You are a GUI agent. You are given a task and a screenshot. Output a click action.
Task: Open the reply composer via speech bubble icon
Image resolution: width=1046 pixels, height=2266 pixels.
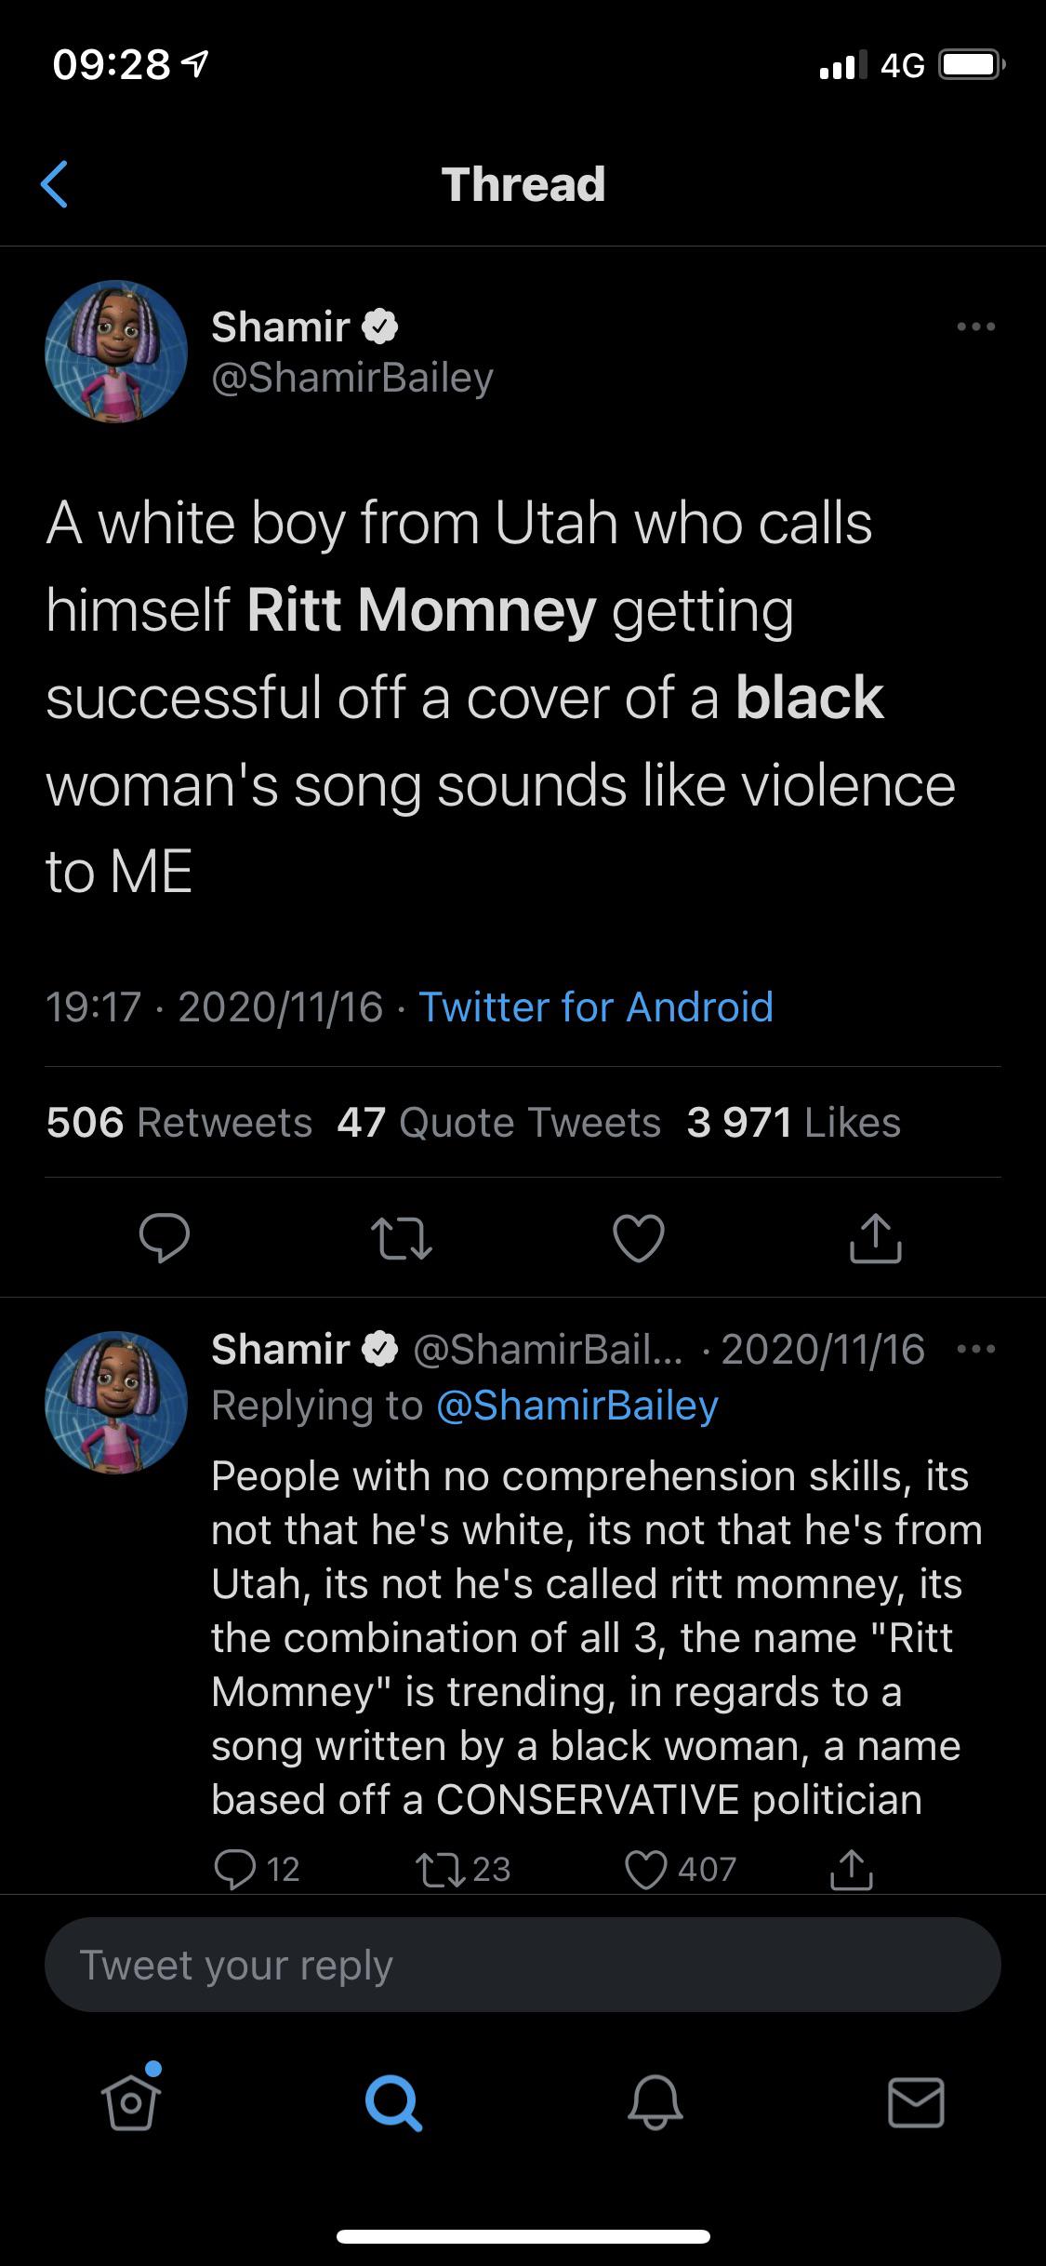pyautogui.click(x=166, y=1237)
